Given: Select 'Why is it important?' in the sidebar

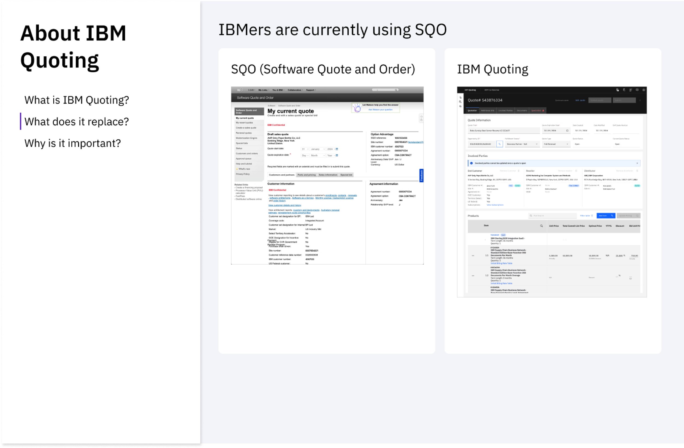Looking at the screenshot, I should pos(73,143).
